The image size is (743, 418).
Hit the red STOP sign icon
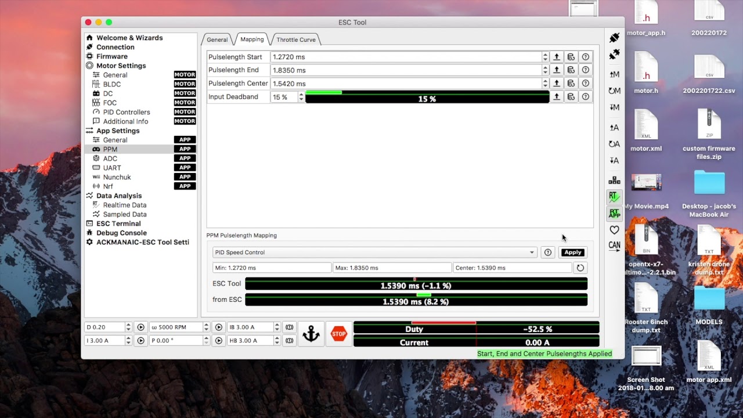338,334
